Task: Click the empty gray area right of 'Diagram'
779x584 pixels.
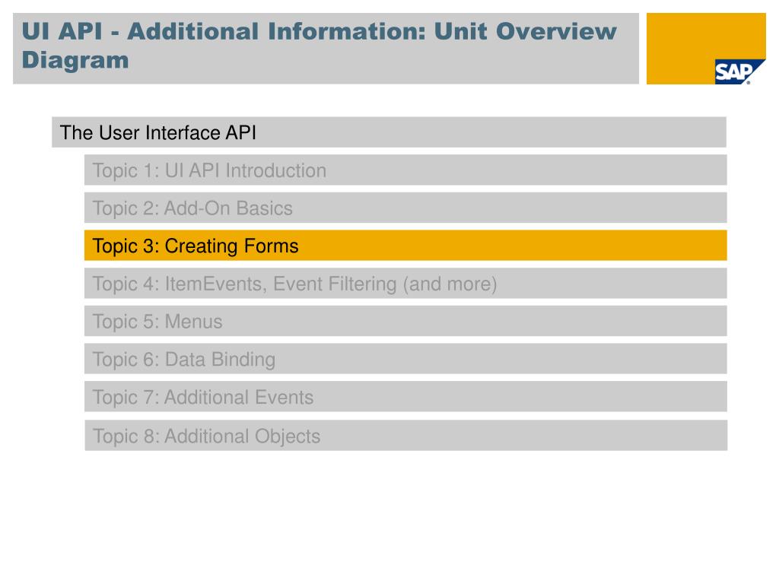Action: (380, 61)
